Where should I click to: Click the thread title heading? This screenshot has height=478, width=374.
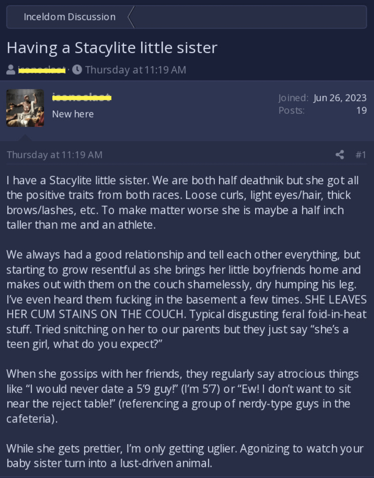pyautogui.click(x=112, y=48)
